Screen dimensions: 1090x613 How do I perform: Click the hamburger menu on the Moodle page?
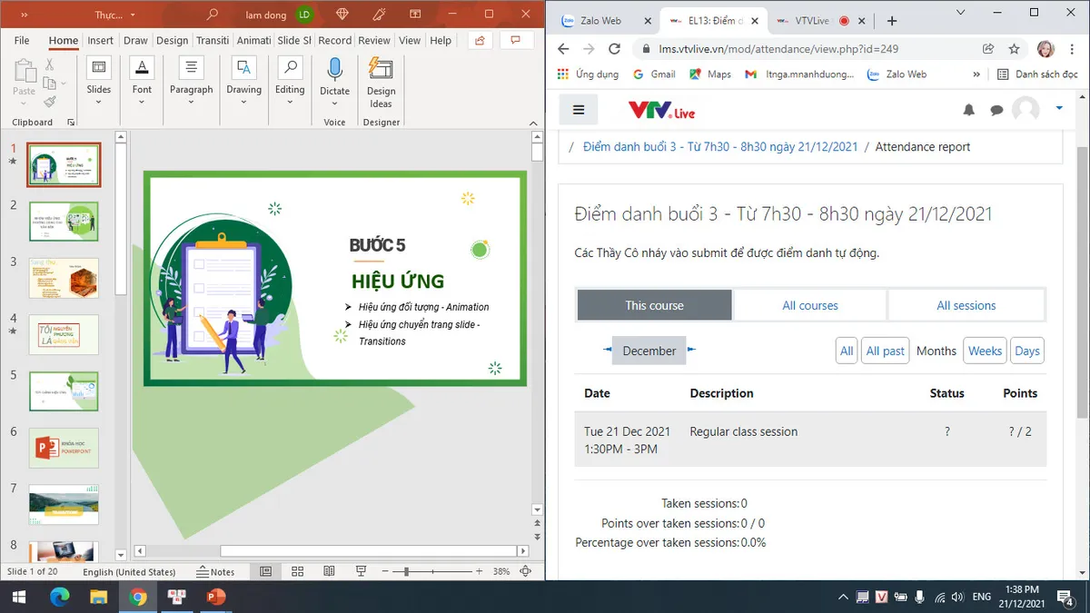click(579, 109)
